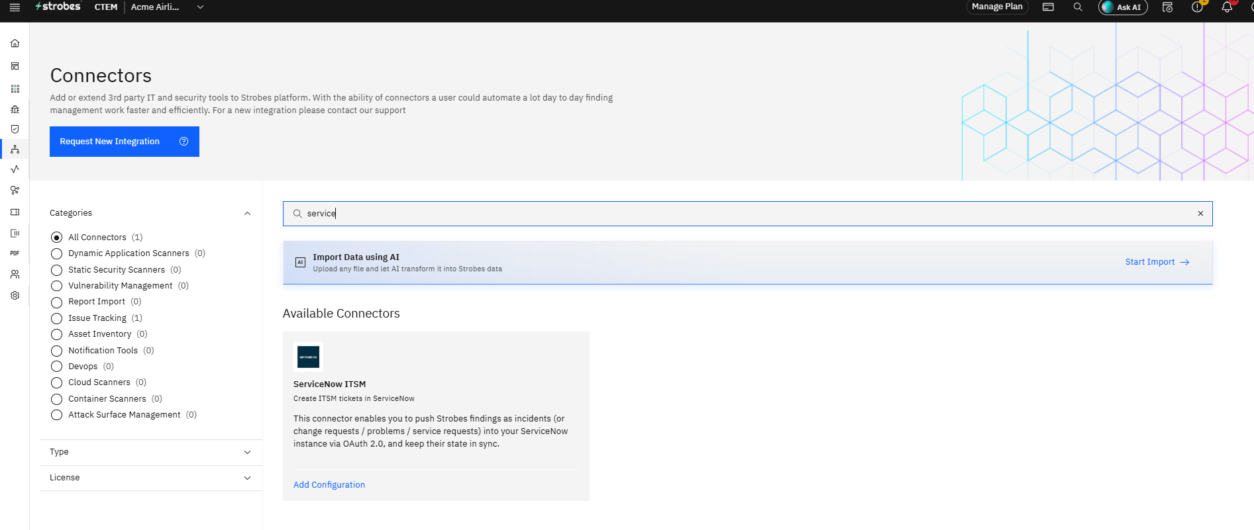This screenshot has height=530, width=1254.
Task: Open the bug findings icon in the sidebar
Action: coord(15,109)
